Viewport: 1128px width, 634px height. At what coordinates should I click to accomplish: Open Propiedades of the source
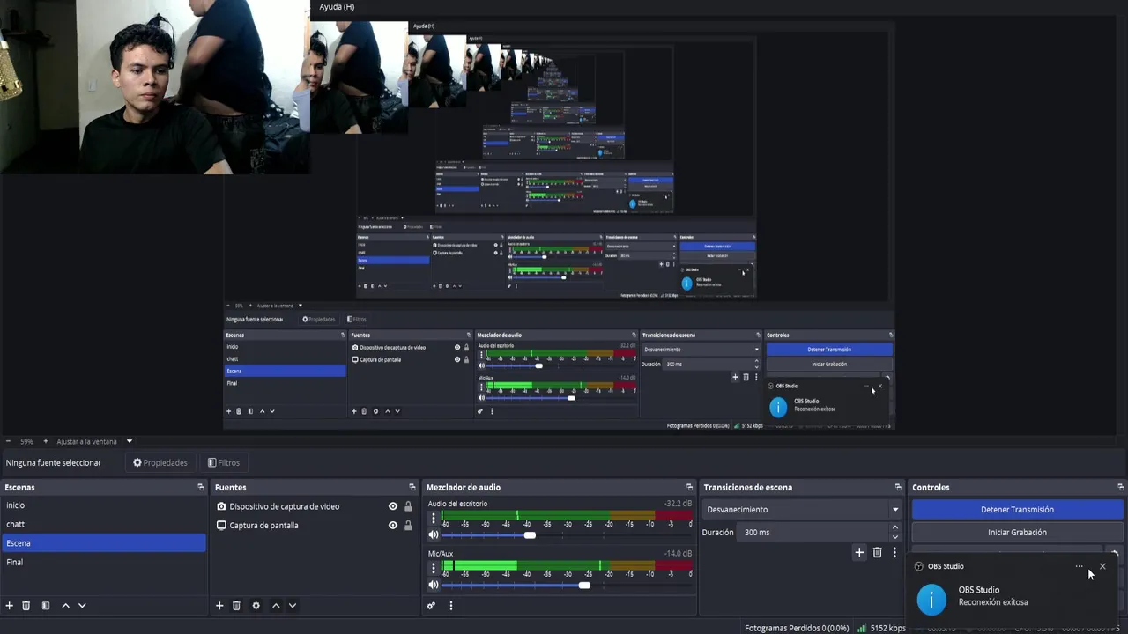point(160,462)
